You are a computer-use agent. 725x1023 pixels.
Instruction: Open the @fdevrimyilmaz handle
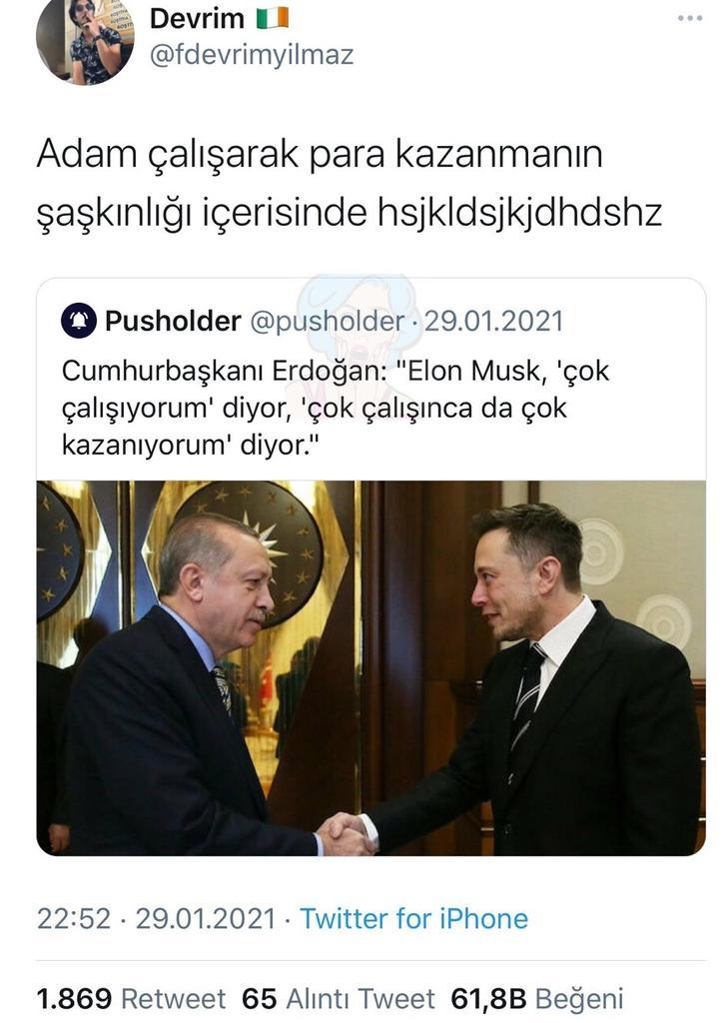252,55
